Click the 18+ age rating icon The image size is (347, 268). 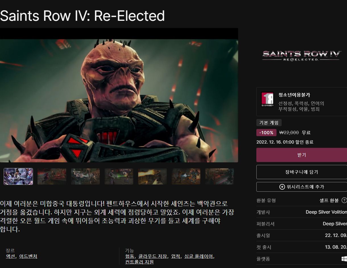267,99
